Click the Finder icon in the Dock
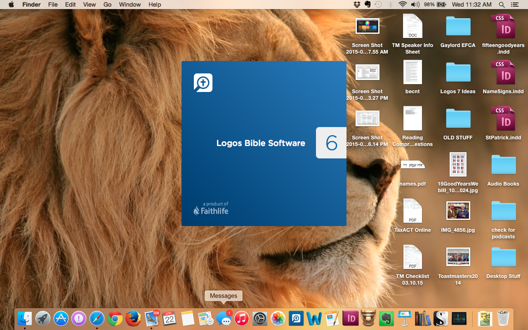528x330 pixels. pos(25,318)
